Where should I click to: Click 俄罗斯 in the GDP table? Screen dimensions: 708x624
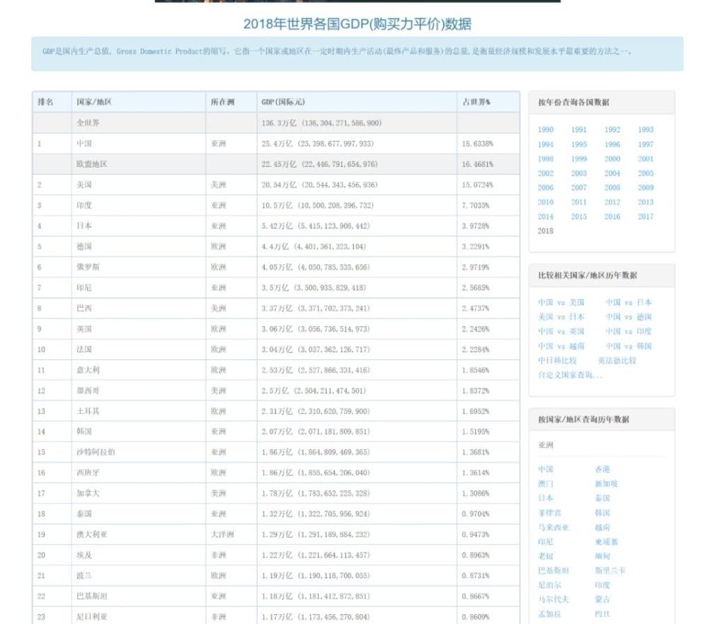pos(88,267)
